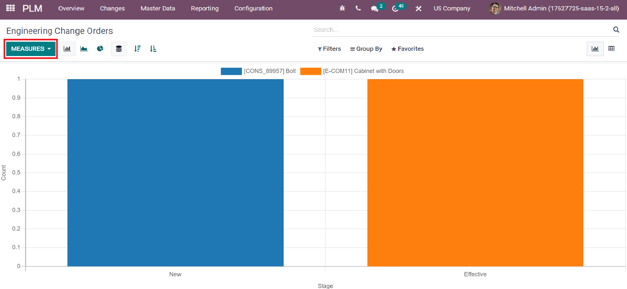Click the PLM app title
Screen dimensions: 627x289
coord(32,8)
